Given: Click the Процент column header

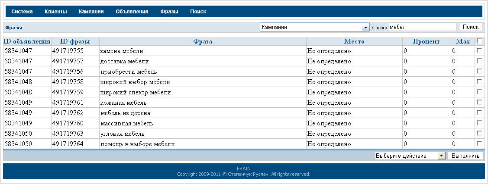Looking at the screenshot, I should (x=426, y=41).
